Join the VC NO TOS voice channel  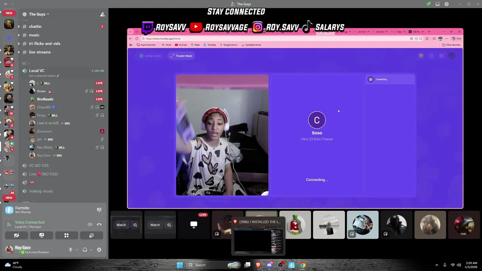pyautogui.click(x=62, y=166)
